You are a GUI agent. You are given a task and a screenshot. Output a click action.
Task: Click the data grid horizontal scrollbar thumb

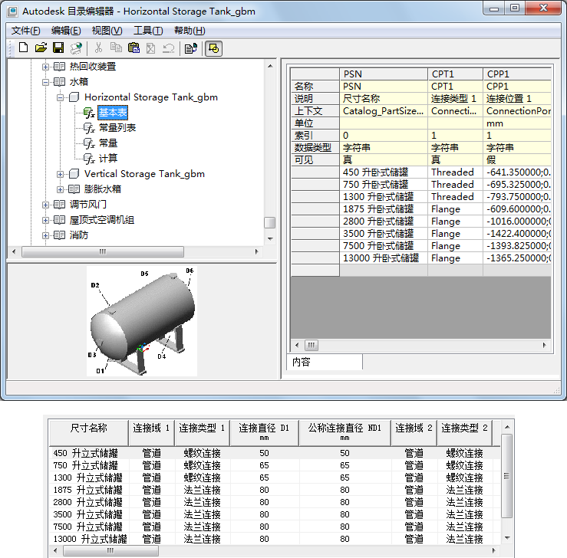[312, 345]
